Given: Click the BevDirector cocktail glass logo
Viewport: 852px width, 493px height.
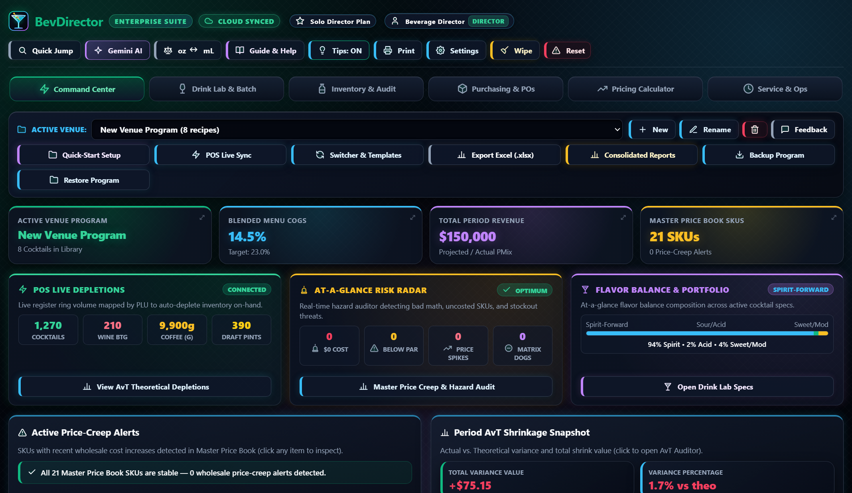Looking at the screenshot, I should pos(18,21).
